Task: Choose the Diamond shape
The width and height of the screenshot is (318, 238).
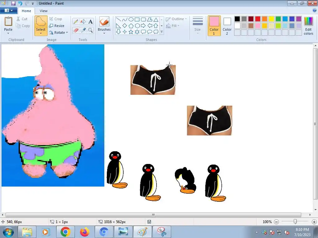Action: (x=125, y=26)
